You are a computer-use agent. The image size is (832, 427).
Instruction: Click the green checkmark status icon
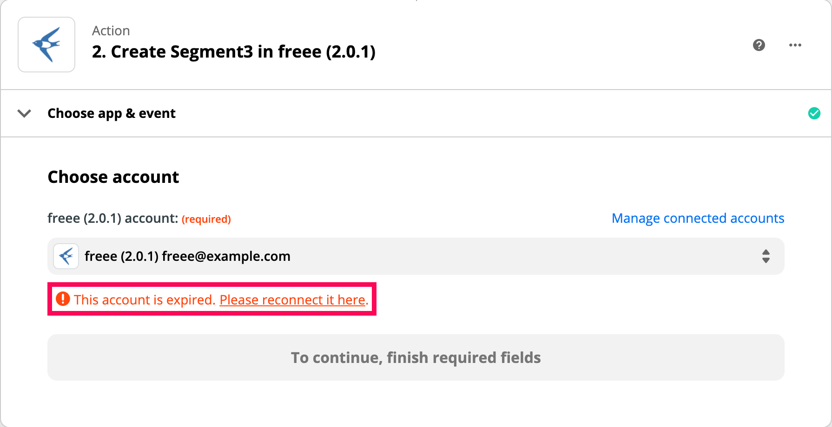[x=814, y=113]
